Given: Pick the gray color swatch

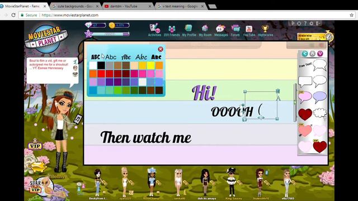Looking at the screenshot, I should coord(110,65).
